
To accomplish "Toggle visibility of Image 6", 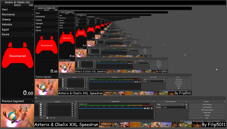I will click(x=72, y=110).
